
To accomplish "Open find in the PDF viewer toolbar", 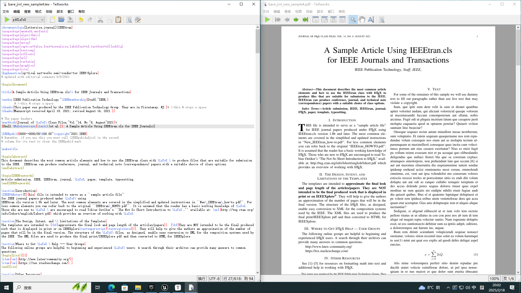I will (382, 20).
